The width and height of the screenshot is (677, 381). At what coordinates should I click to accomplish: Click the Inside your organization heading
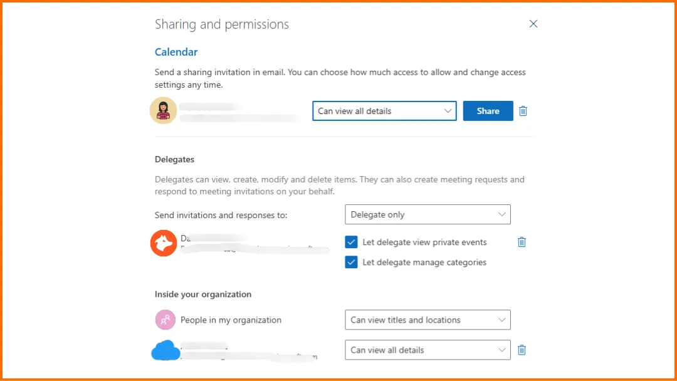(203, 295)
